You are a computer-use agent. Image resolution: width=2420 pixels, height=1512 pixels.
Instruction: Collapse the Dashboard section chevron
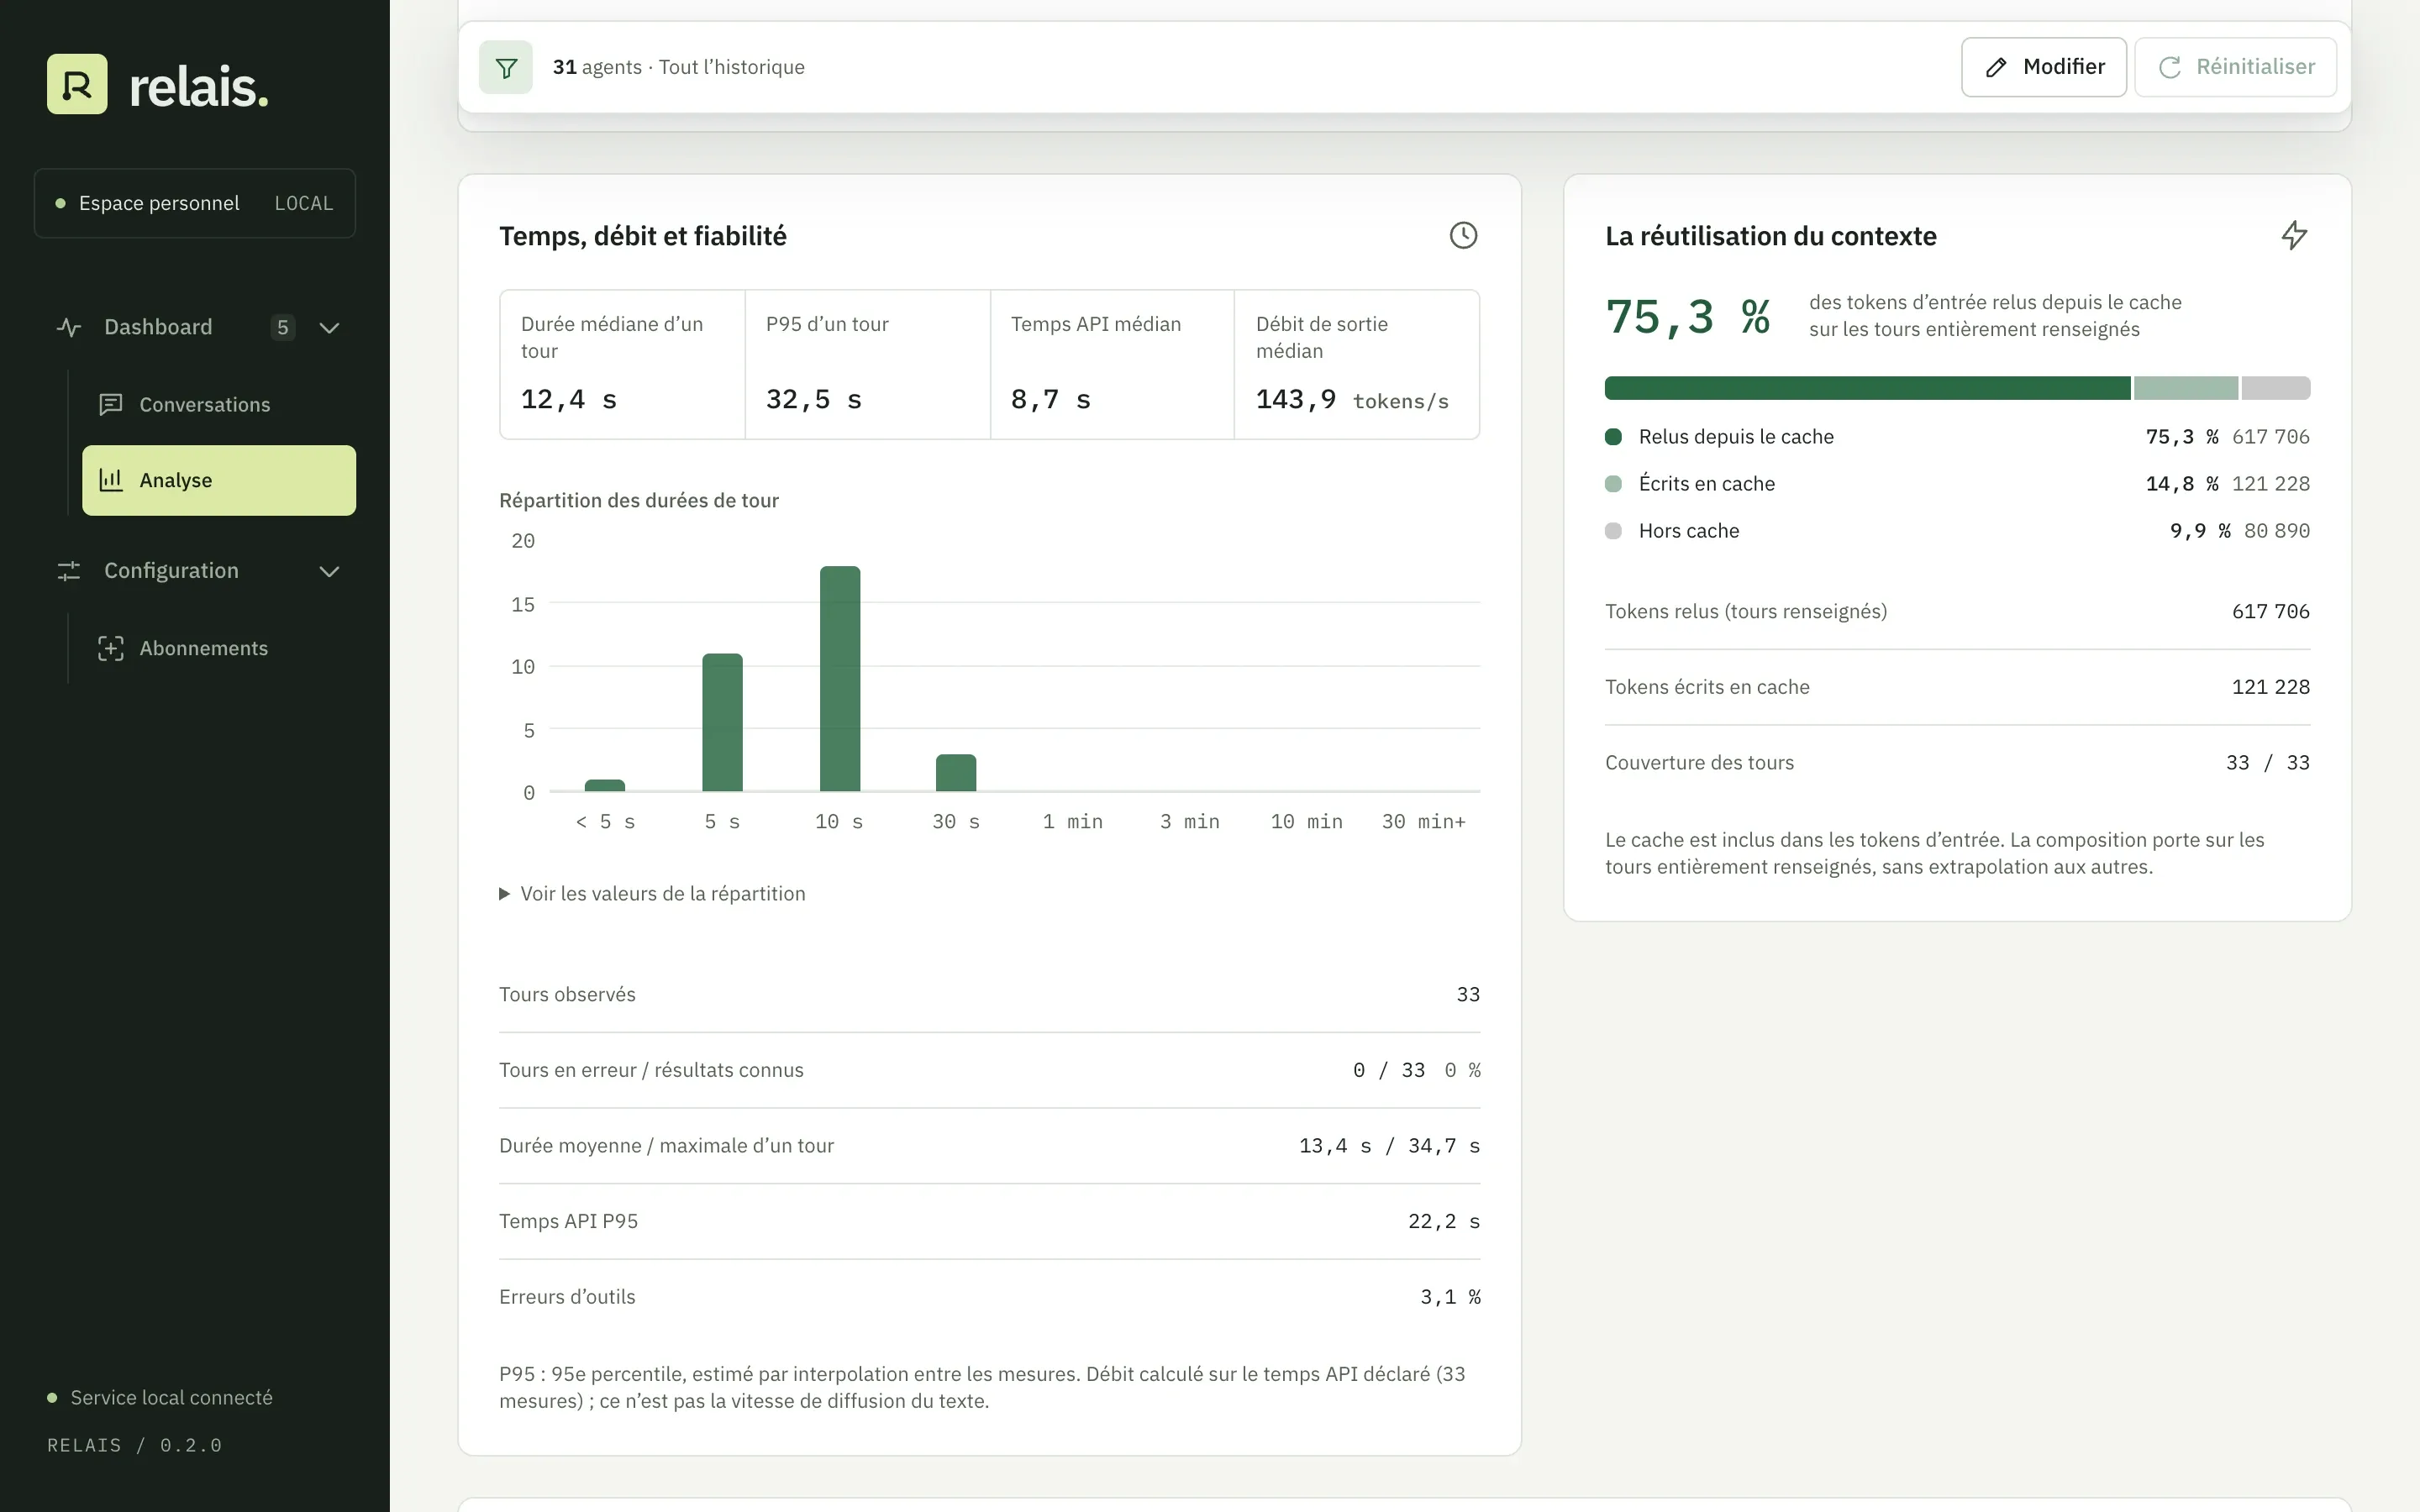click(x=329, y=327)
